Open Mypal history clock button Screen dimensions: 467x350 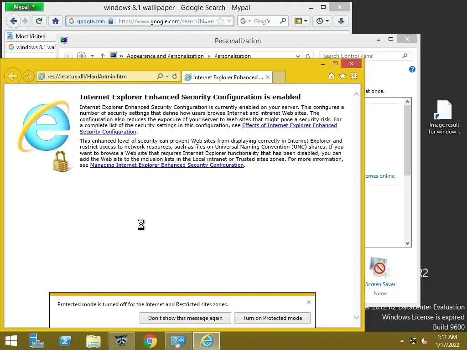(322, 21)
